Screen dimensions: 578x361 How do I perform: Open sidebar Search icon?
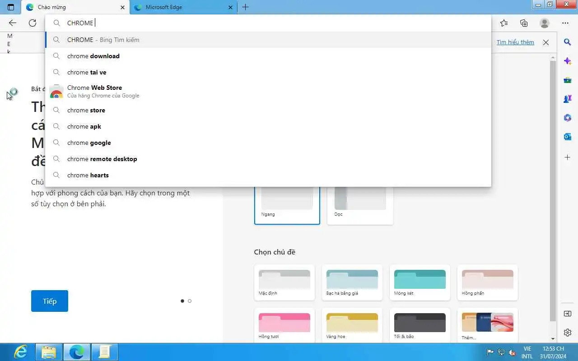tap(568, 42)
